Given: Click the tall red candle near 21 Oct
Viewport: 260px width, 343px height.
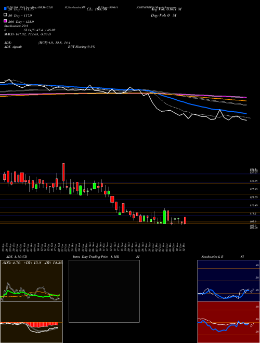Looking at the screenshot, I should (x=63, y=172).
